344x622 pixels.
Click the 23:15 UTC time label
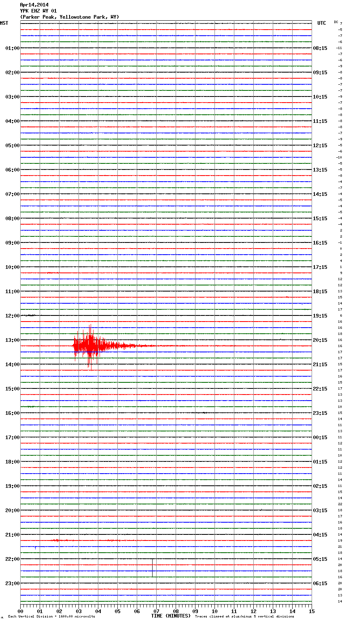click(320, 413)
